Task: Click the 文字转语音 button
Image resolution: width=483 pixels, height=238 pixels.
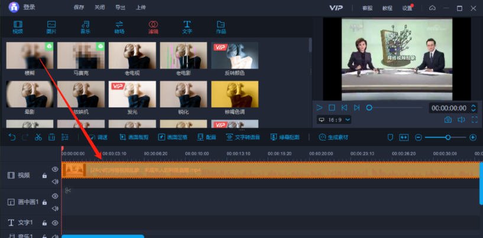Action: pyautogui.click(x=243, y=137)
